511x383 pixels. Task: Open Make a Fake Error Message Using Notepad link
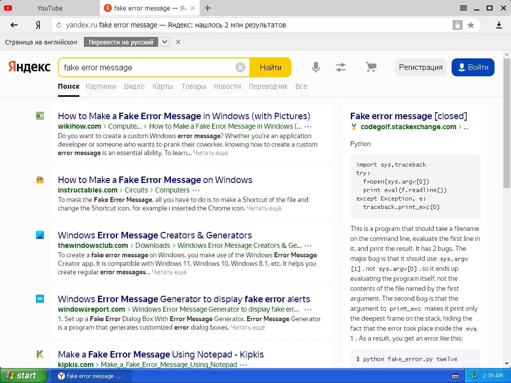click(x=161, y=355)
